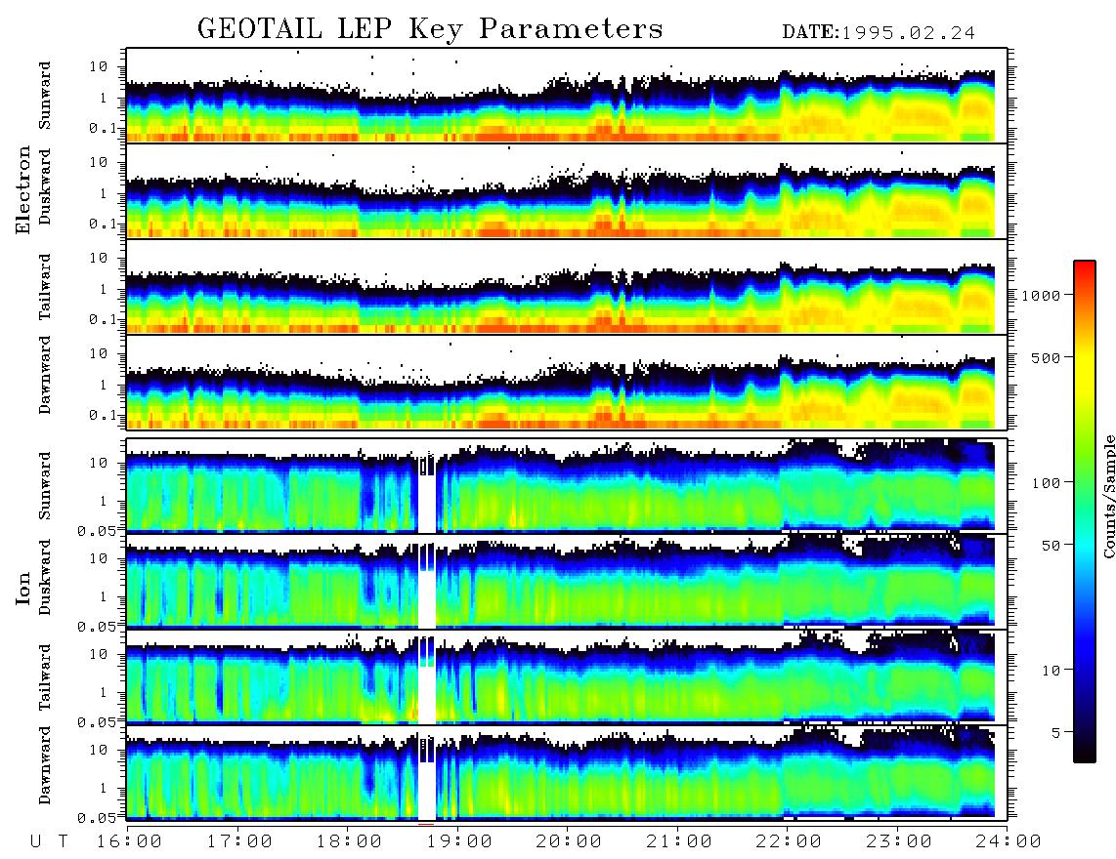Select the "Counts/Sample" color bar label

pos(1108,496)
